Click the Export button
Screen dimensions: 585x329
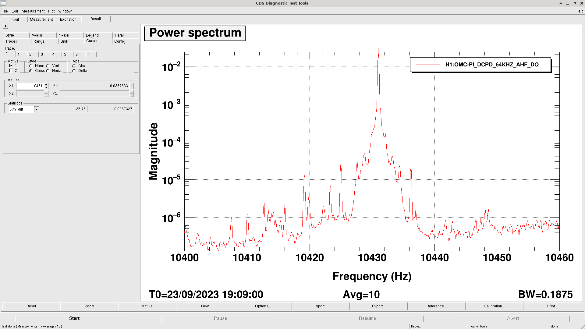tap(378, 306)
